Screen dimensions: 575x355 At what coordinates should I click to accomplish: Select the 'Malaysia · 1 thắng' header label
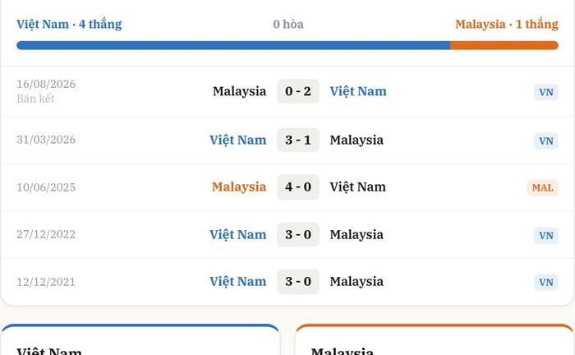point(507,24)
